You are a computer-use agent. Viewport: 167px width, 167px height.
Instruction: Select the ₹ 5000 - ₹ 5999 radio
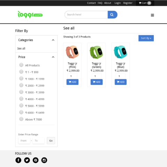21,105
